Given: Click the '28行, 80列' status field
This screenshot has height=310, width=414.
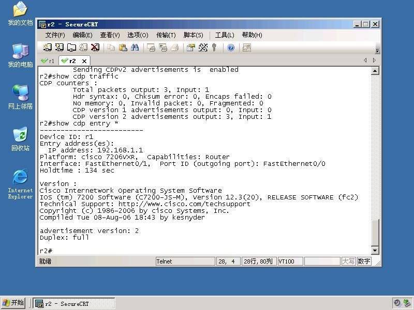Looking at the screenshot, I should click(x=259, y=261).
